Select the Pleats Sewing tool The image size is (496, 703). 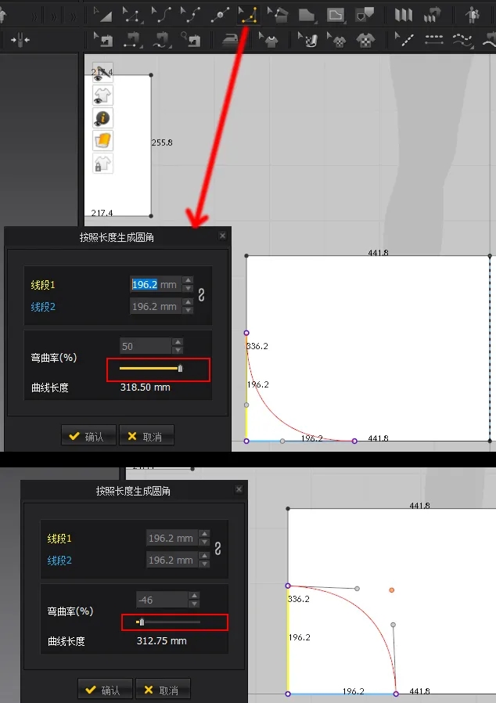[433, 15]
